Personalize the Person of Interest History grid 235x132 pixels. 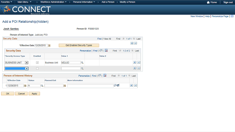tap(84, 76)
